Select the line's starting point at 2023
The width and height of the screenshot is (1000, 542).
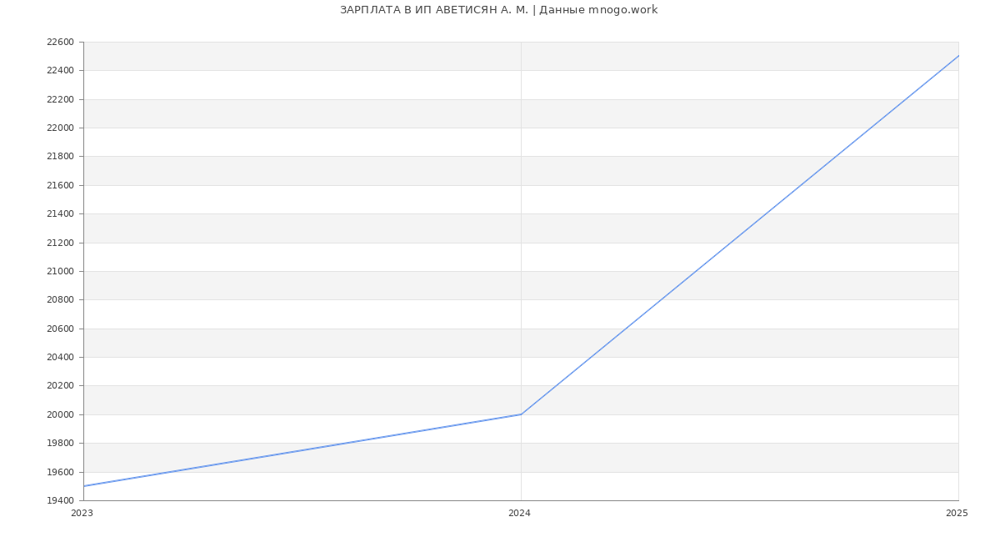tap(84, 486)
